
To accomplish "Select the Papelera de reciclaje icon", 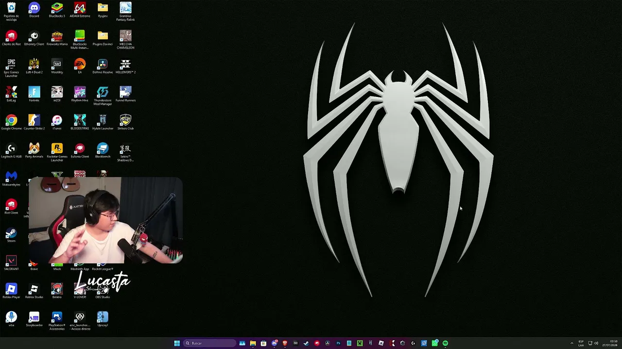I will (11, 12).
